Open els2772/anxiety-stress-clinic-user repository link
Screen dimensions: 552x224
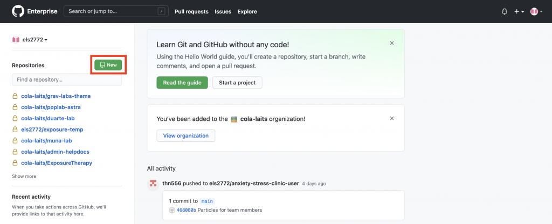tap(254, 183)
